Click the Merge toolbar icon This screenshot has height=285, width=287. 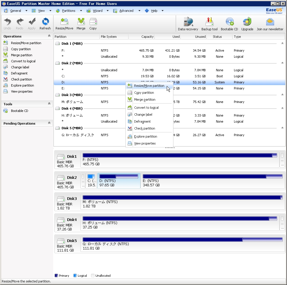[81, 24]
